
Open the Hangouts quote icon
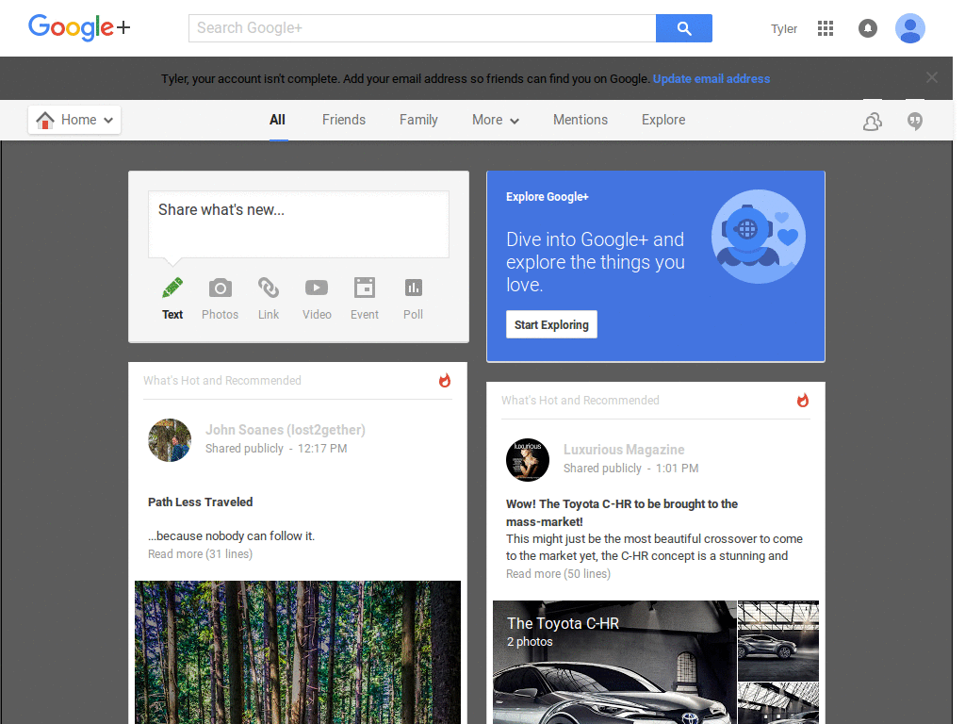(x=915, y=122)
